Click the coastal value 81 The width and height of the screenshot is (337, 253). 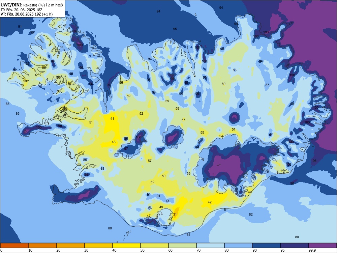point(226,209)
